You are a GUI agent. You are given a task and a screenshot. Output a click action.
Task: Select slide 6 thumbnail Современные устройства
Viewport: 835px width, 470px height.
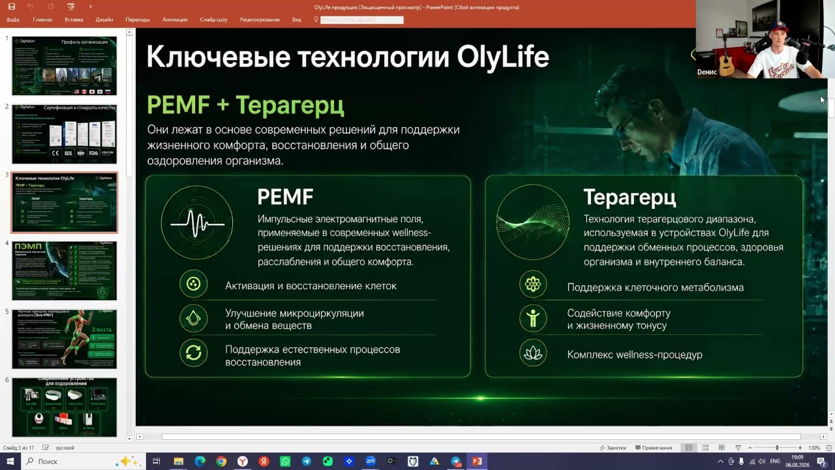[65, 407]
